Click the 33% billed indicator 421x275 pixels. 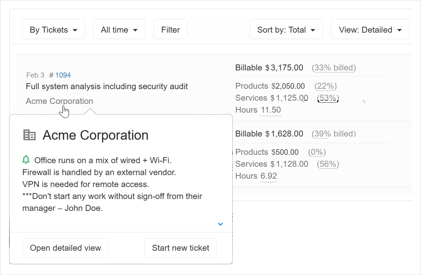click(334, 68)
